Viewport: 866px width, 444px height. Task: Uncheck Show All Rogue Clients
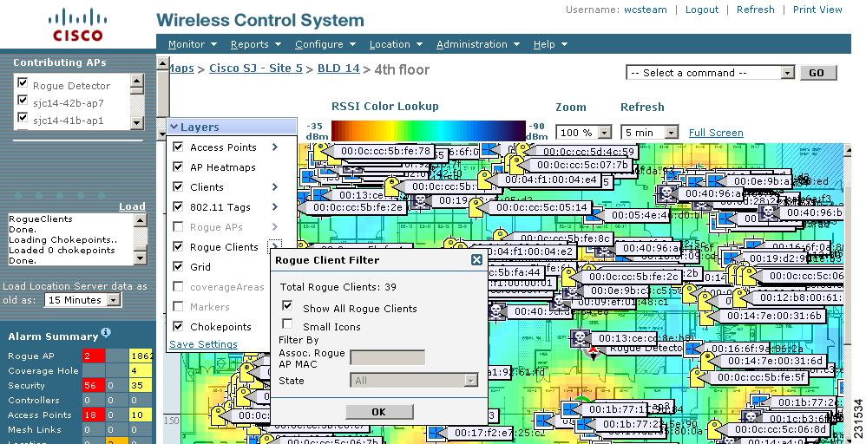pos(287,305)
